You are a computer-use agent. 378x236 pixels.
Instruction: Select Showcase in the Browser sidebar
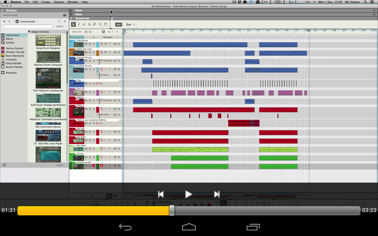[x=11, y=73]
